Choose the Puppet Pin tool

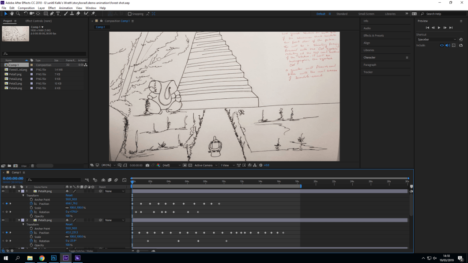click(x=94, y=14)
